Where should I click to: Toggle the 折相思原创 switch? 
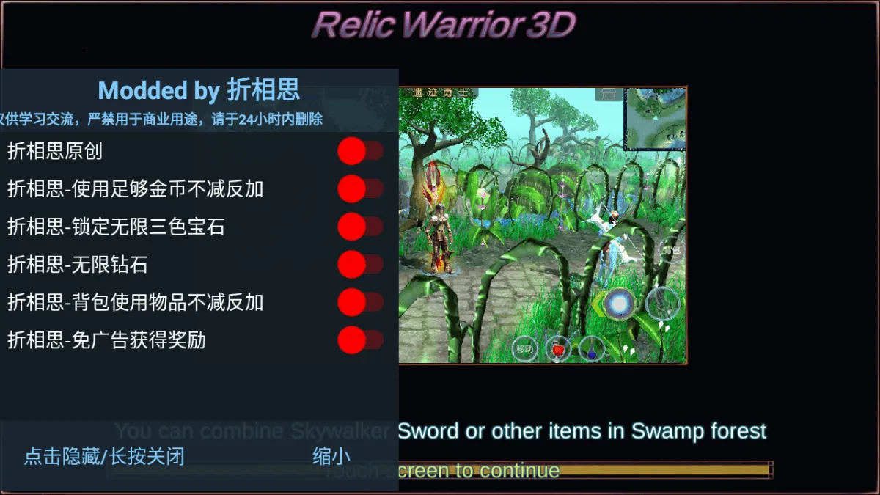(x=360, y=151)
